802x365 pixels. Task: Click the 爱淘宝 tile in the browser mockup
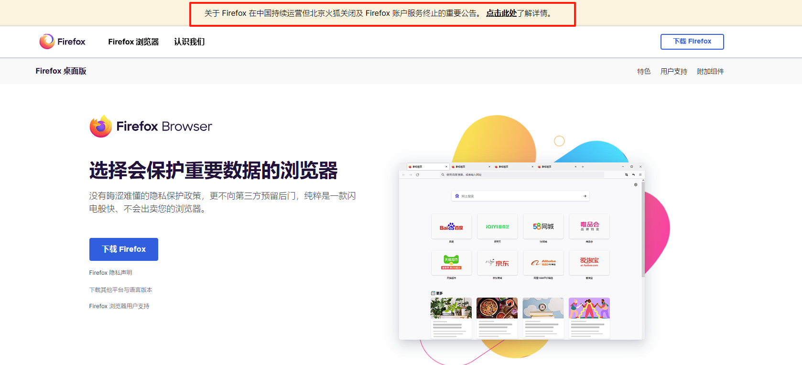point(589,262)
